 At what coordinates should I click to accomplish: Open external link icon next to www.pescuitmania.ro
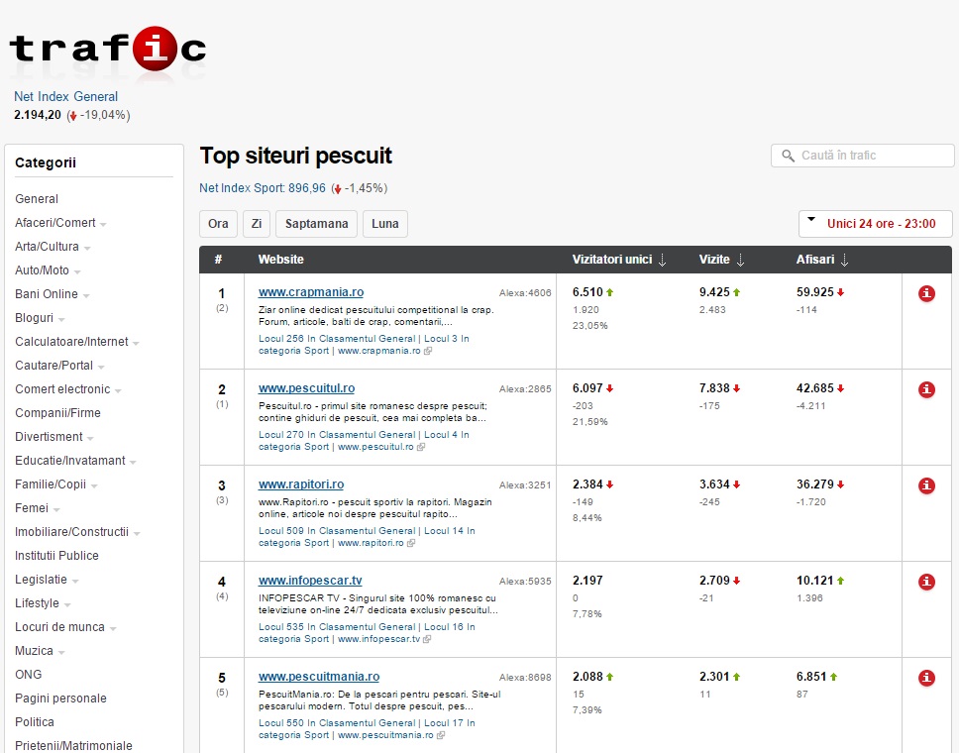[x=440, y=735]
